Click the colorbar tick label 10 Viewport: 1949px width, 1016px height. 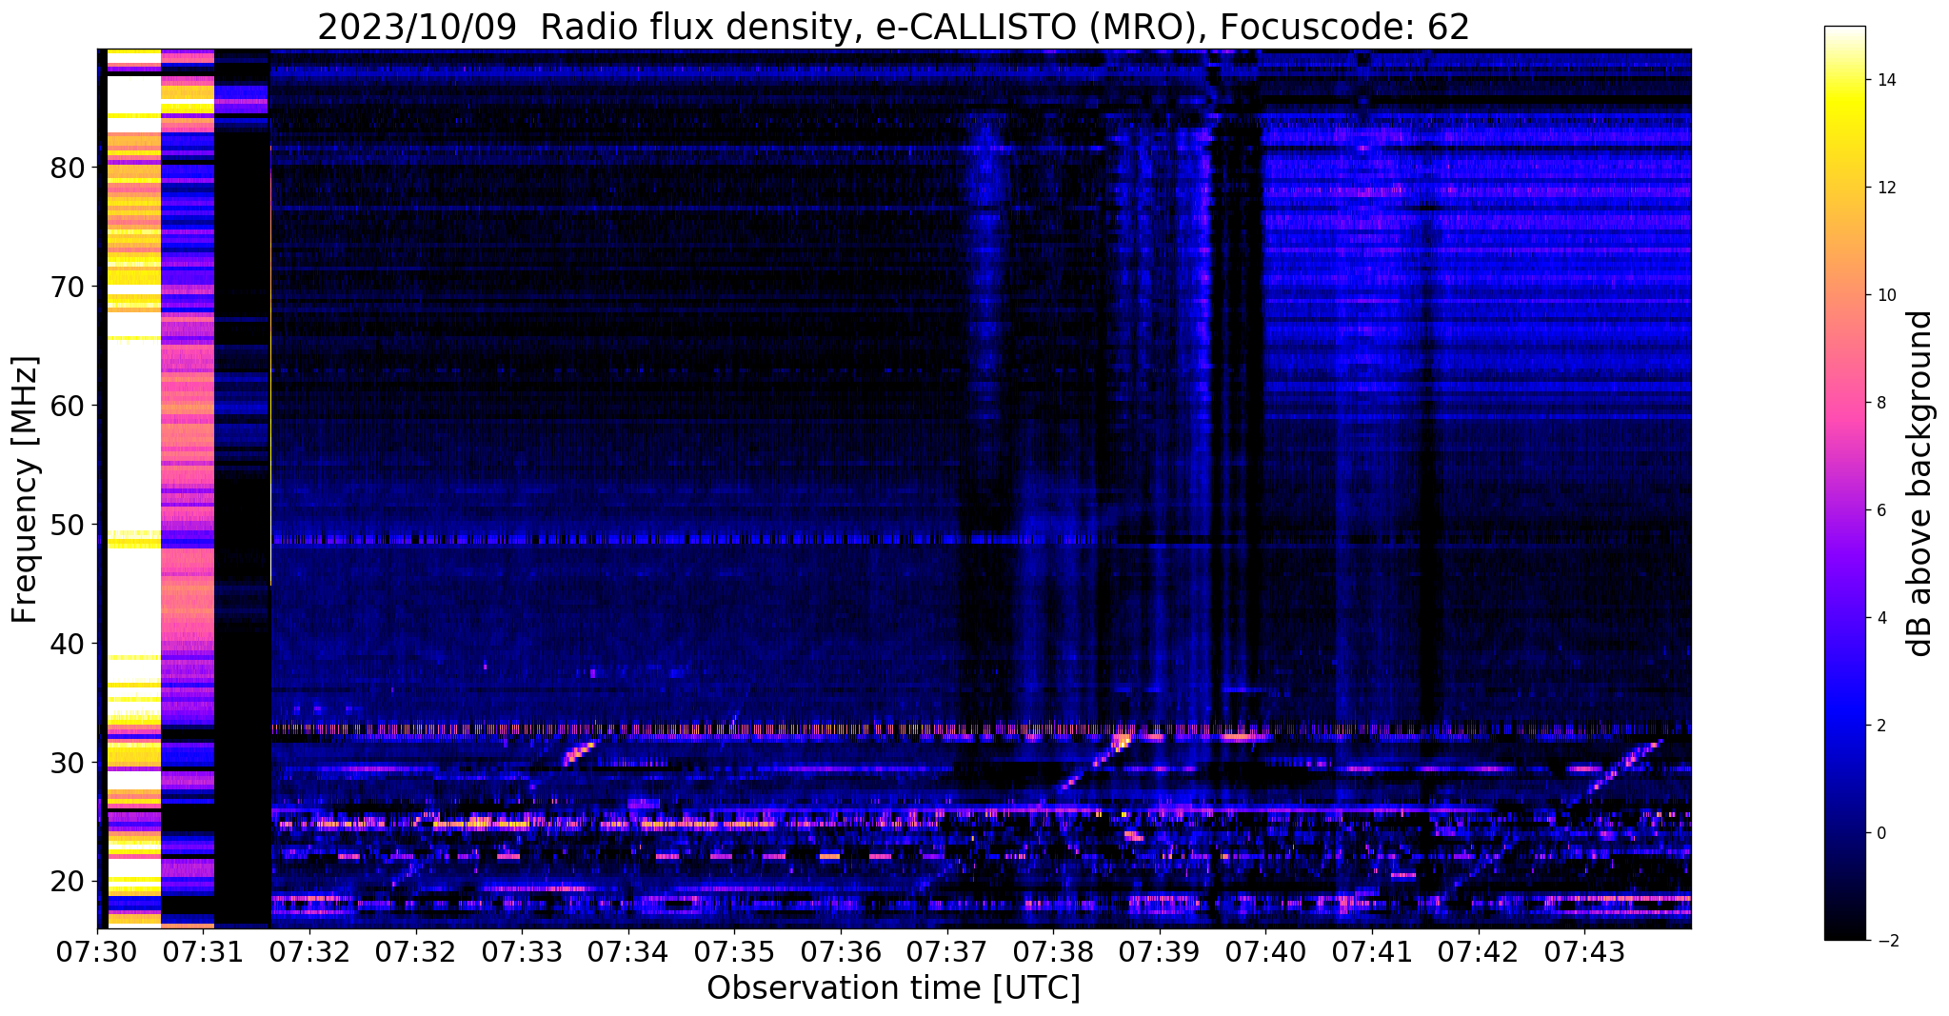pos(1886,295)
